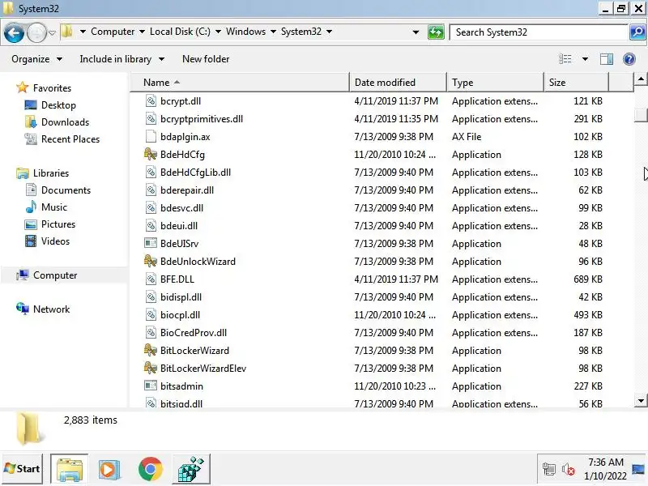Launch Google Chrome from the taskbar
This screenshot has width=648, height=486.
pos(150,469)
